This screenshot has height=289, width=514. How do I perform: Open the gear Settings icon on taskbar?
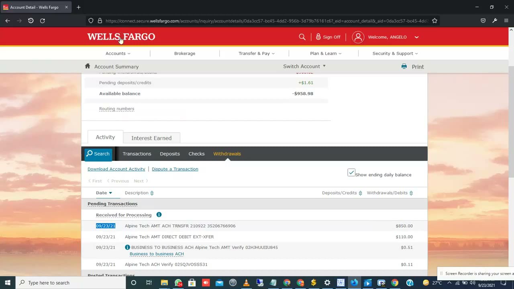(x=327, y=283)
